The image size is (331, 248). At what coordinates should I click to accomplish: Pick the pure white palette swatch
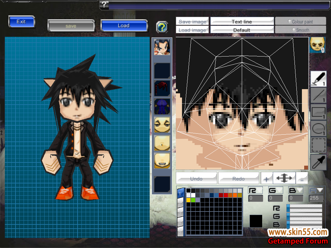[x=193, y=195]
